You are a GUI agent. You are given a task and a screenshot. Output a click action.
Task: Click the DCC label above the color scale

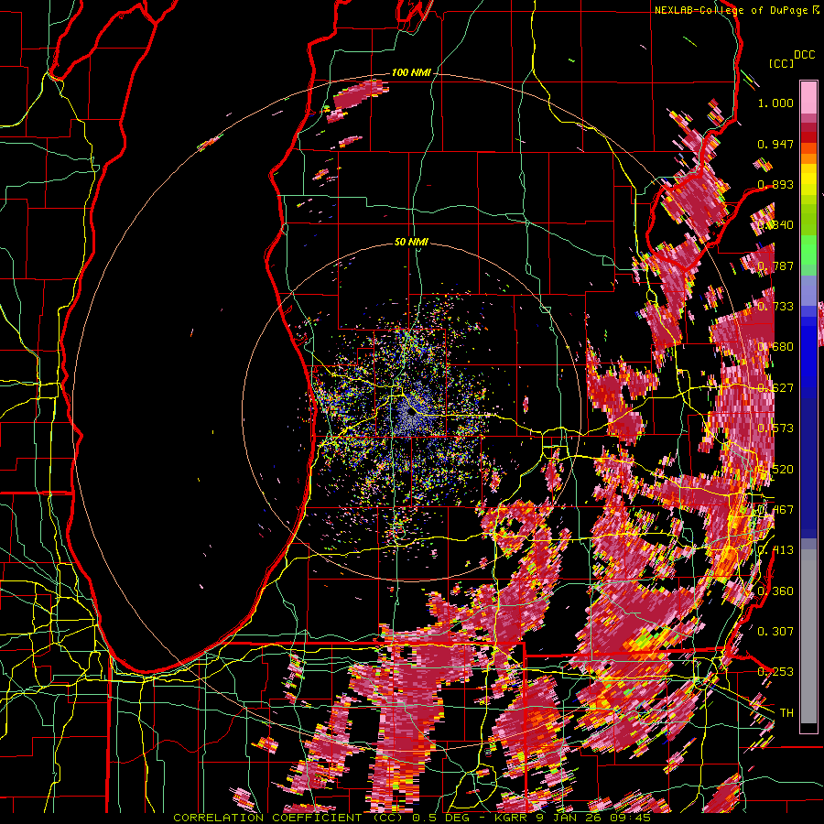pos(804,55)
